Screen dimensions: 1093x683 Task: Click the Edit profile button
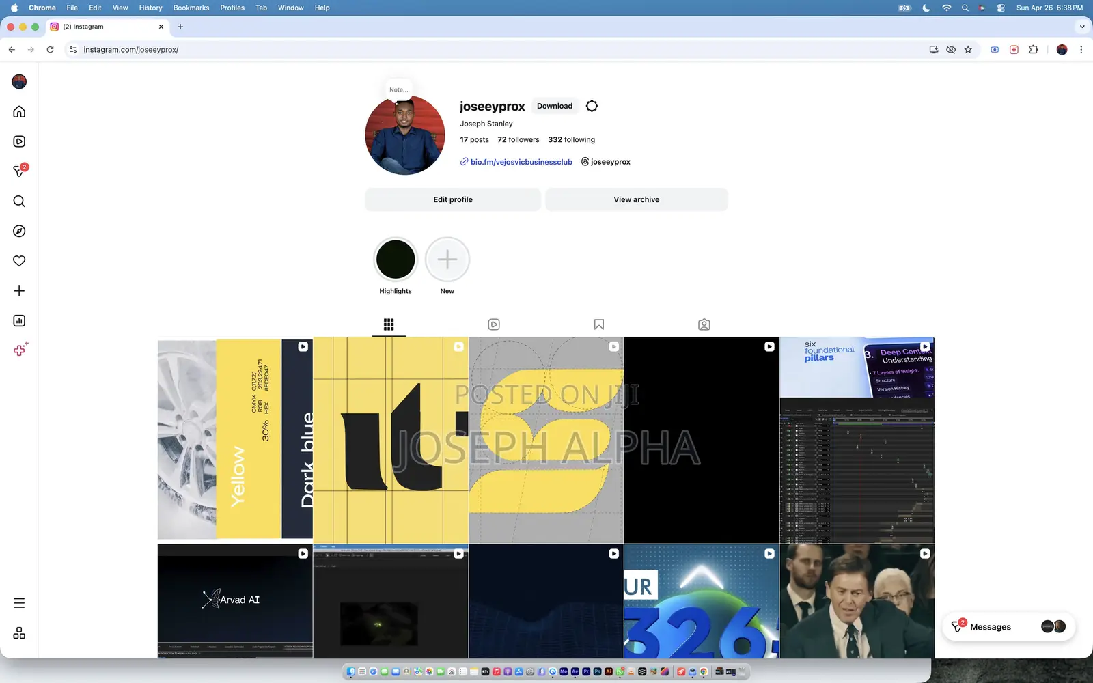[x=453, y=199]
